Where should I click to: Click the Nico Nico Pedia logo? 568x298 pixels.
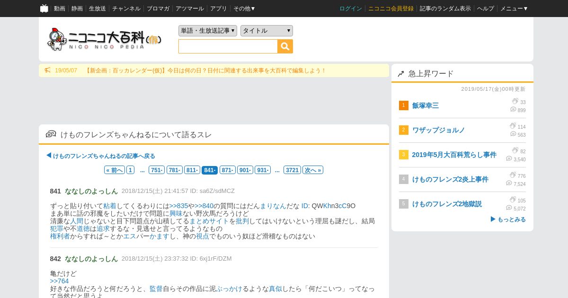104,39
